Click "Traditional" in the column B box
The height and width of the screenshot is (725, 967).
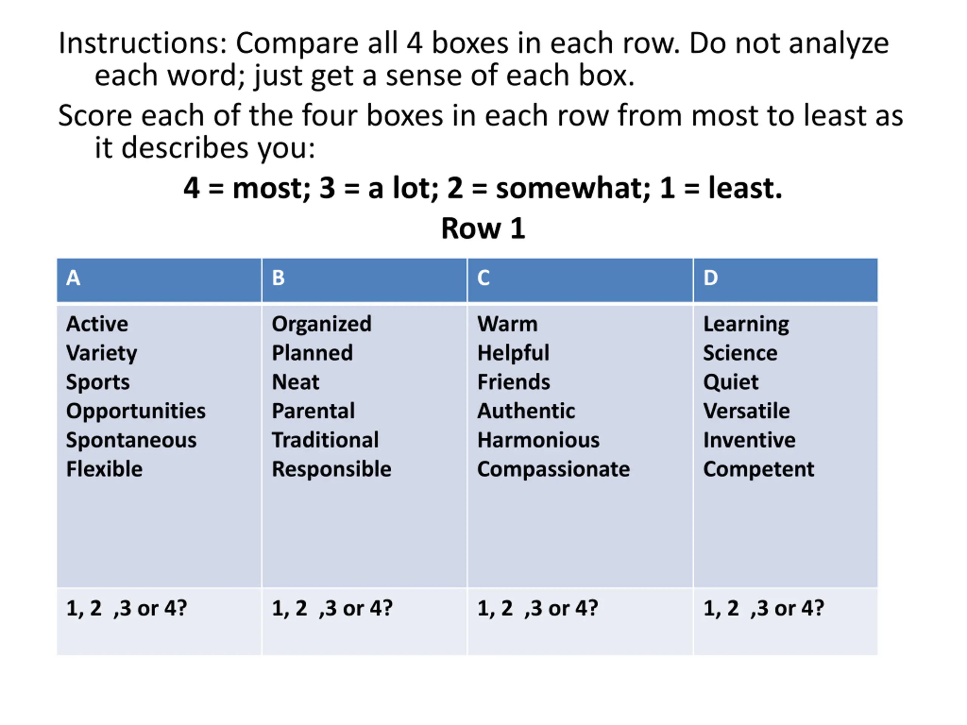(x=325, y=440)
